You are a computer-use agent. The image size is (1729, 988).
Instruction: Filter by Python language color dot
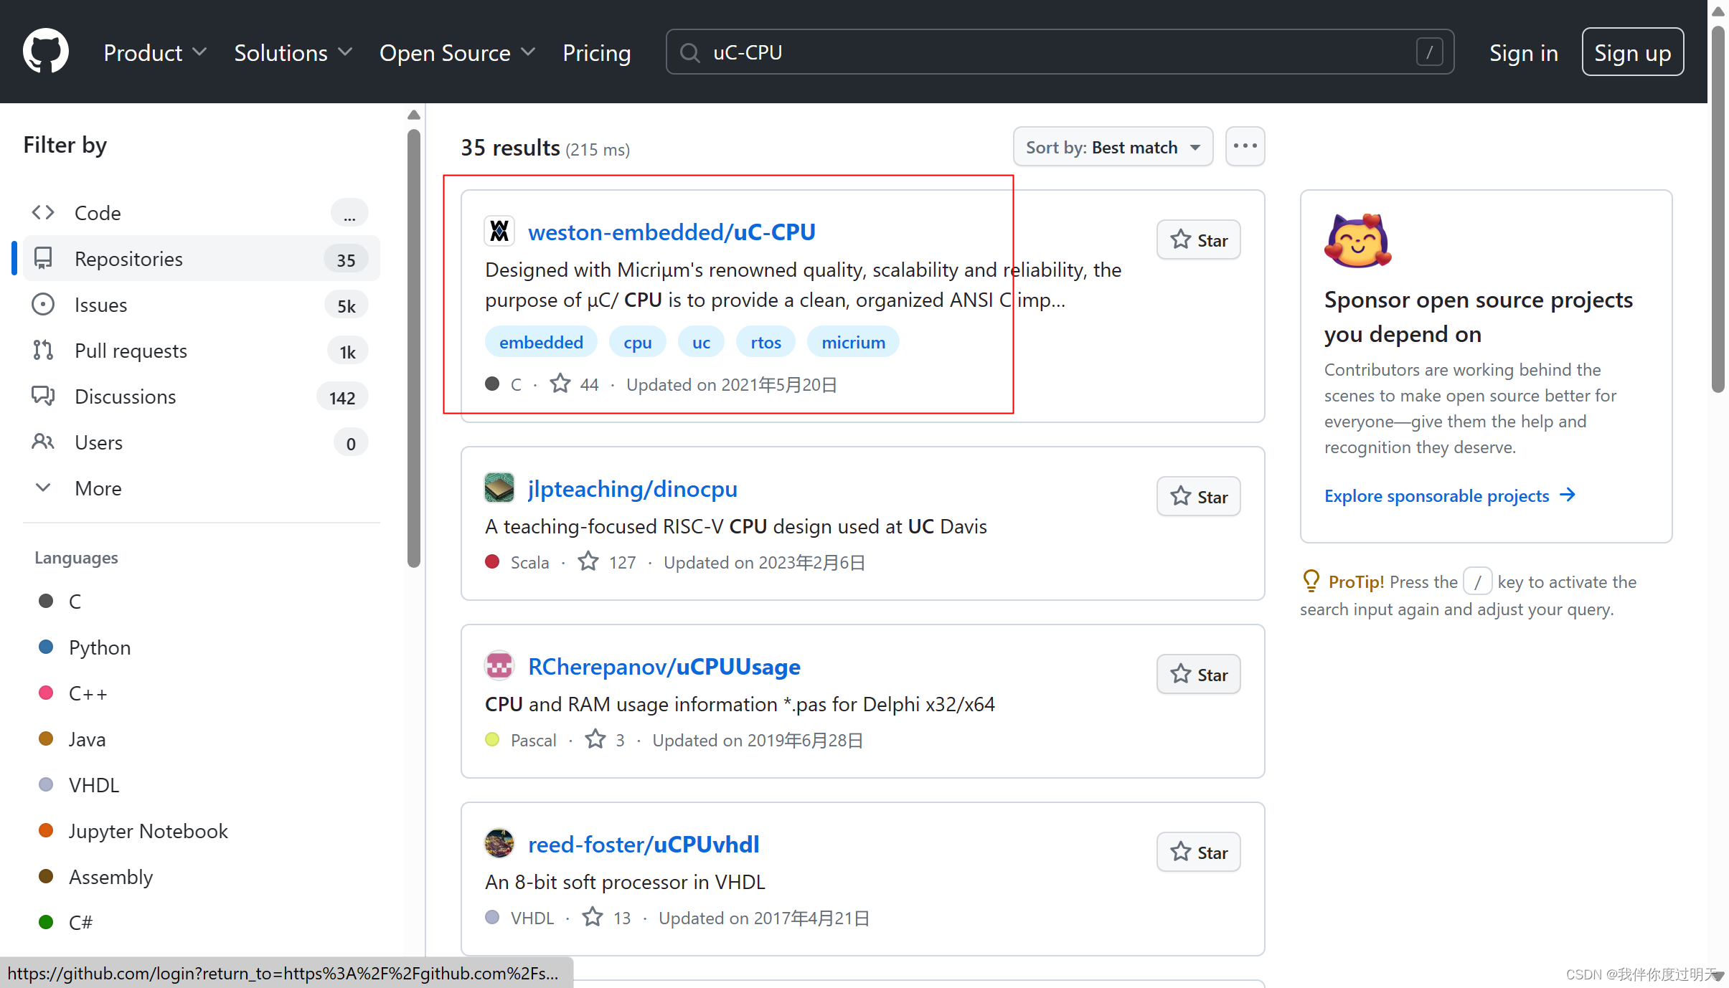(46, 647)
